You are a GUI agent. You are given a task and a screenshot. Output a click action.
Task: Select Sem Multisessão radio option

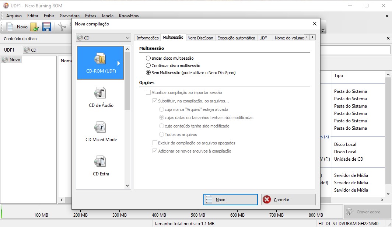click(148, 73)
